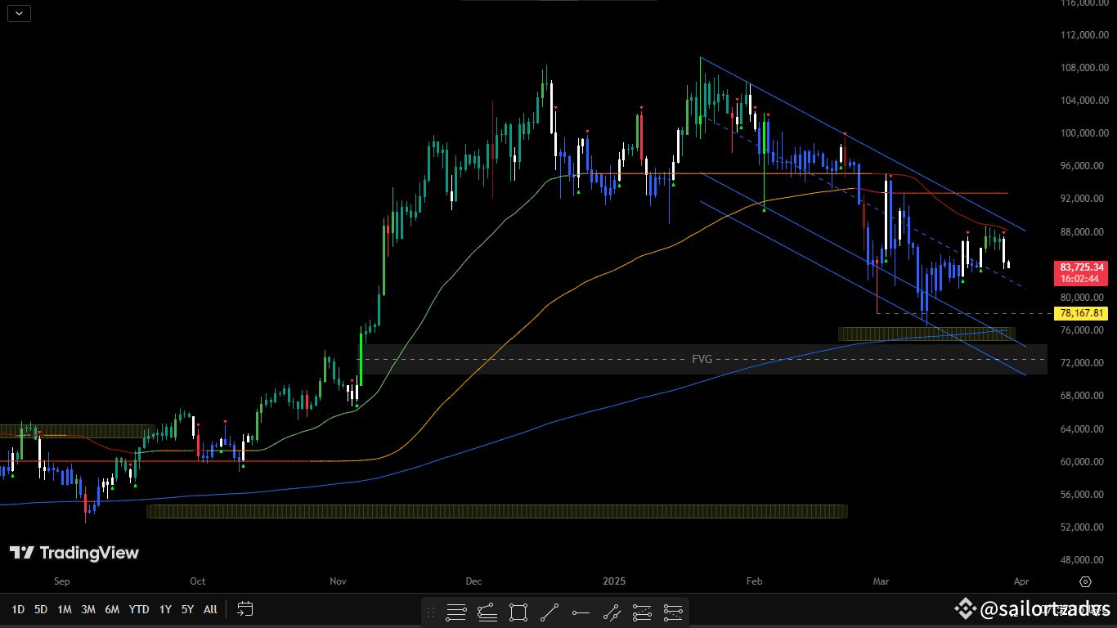Click the current price label 83,725.34
The width and height of the screenshot is (1117, 628).
[1082, 267]
